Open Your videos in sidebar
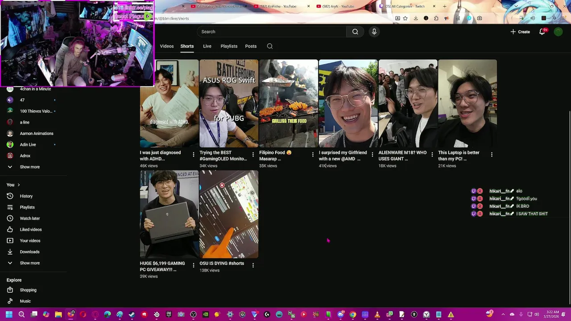571x321 pixels. 30,241
